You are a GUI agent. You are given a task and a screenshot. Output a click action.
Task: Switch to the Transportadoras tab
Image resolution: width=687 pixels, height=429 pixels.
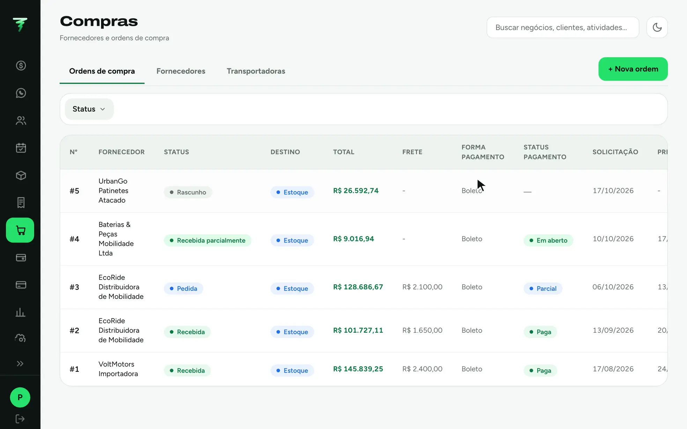(256, 71)
